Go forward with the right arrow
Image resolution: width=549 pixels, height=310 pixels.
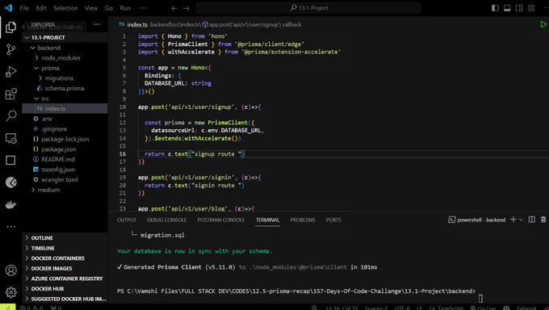click(186, 8)
